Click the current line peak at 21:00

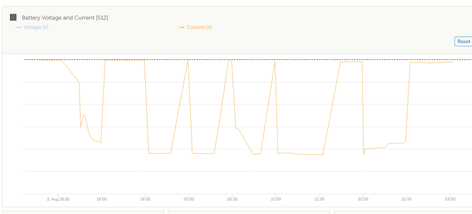point(275,61)
